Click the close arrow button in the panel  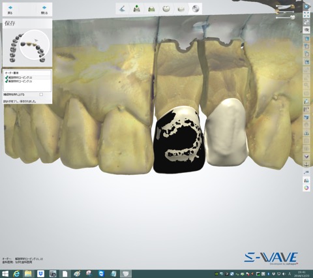(44, 10)
